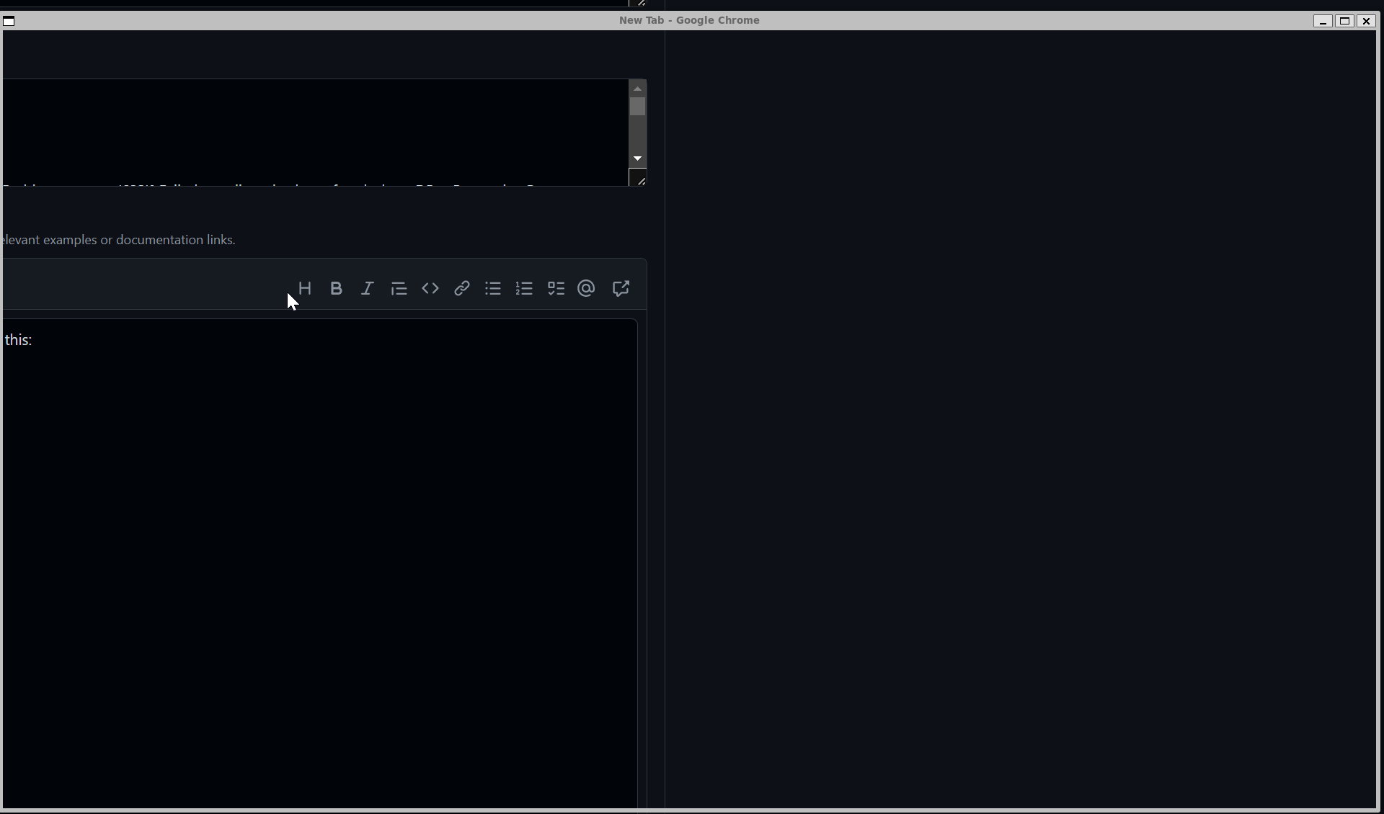
Task: Click the upper textarea resize handle
Action: (640, 180)
